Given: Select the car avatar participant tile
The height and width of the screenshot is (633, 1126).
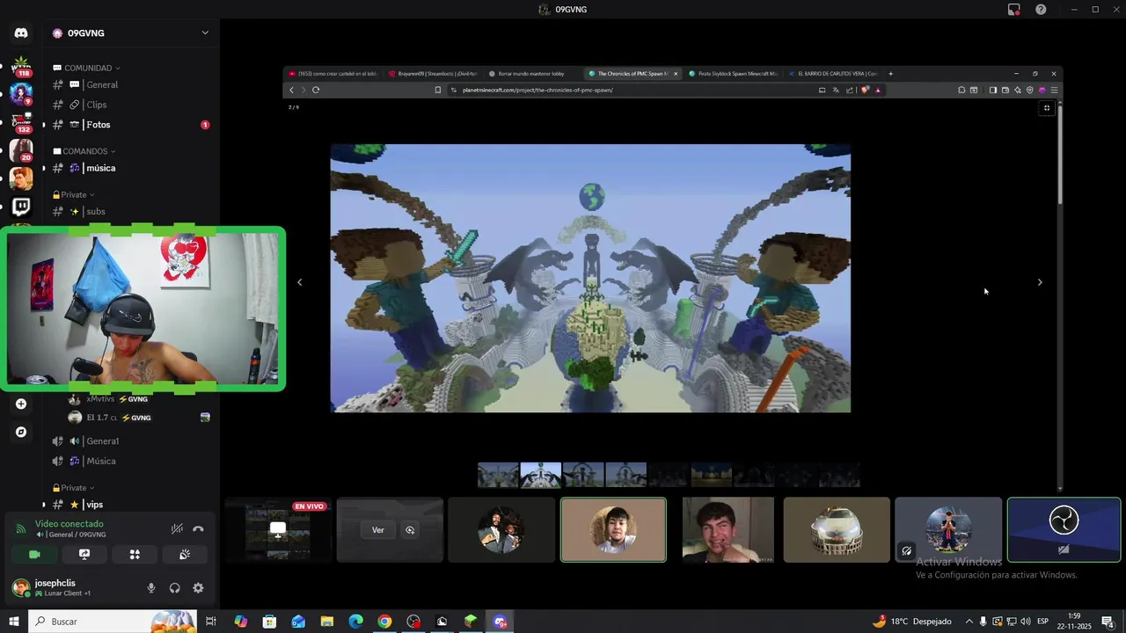Looking at the screenshot, I should (837, 530).
